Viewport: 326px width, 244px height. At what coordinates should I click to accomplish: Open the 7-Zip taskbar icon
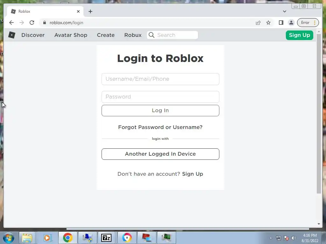[x=106, y=238]
